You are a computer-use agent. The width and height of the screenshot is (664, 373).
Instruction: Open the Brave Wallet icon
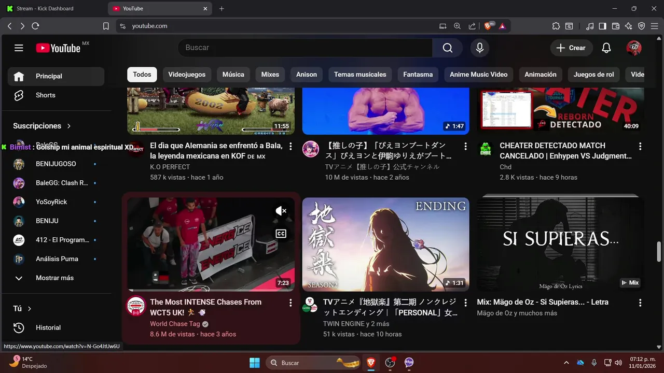(x=616, y=26)
